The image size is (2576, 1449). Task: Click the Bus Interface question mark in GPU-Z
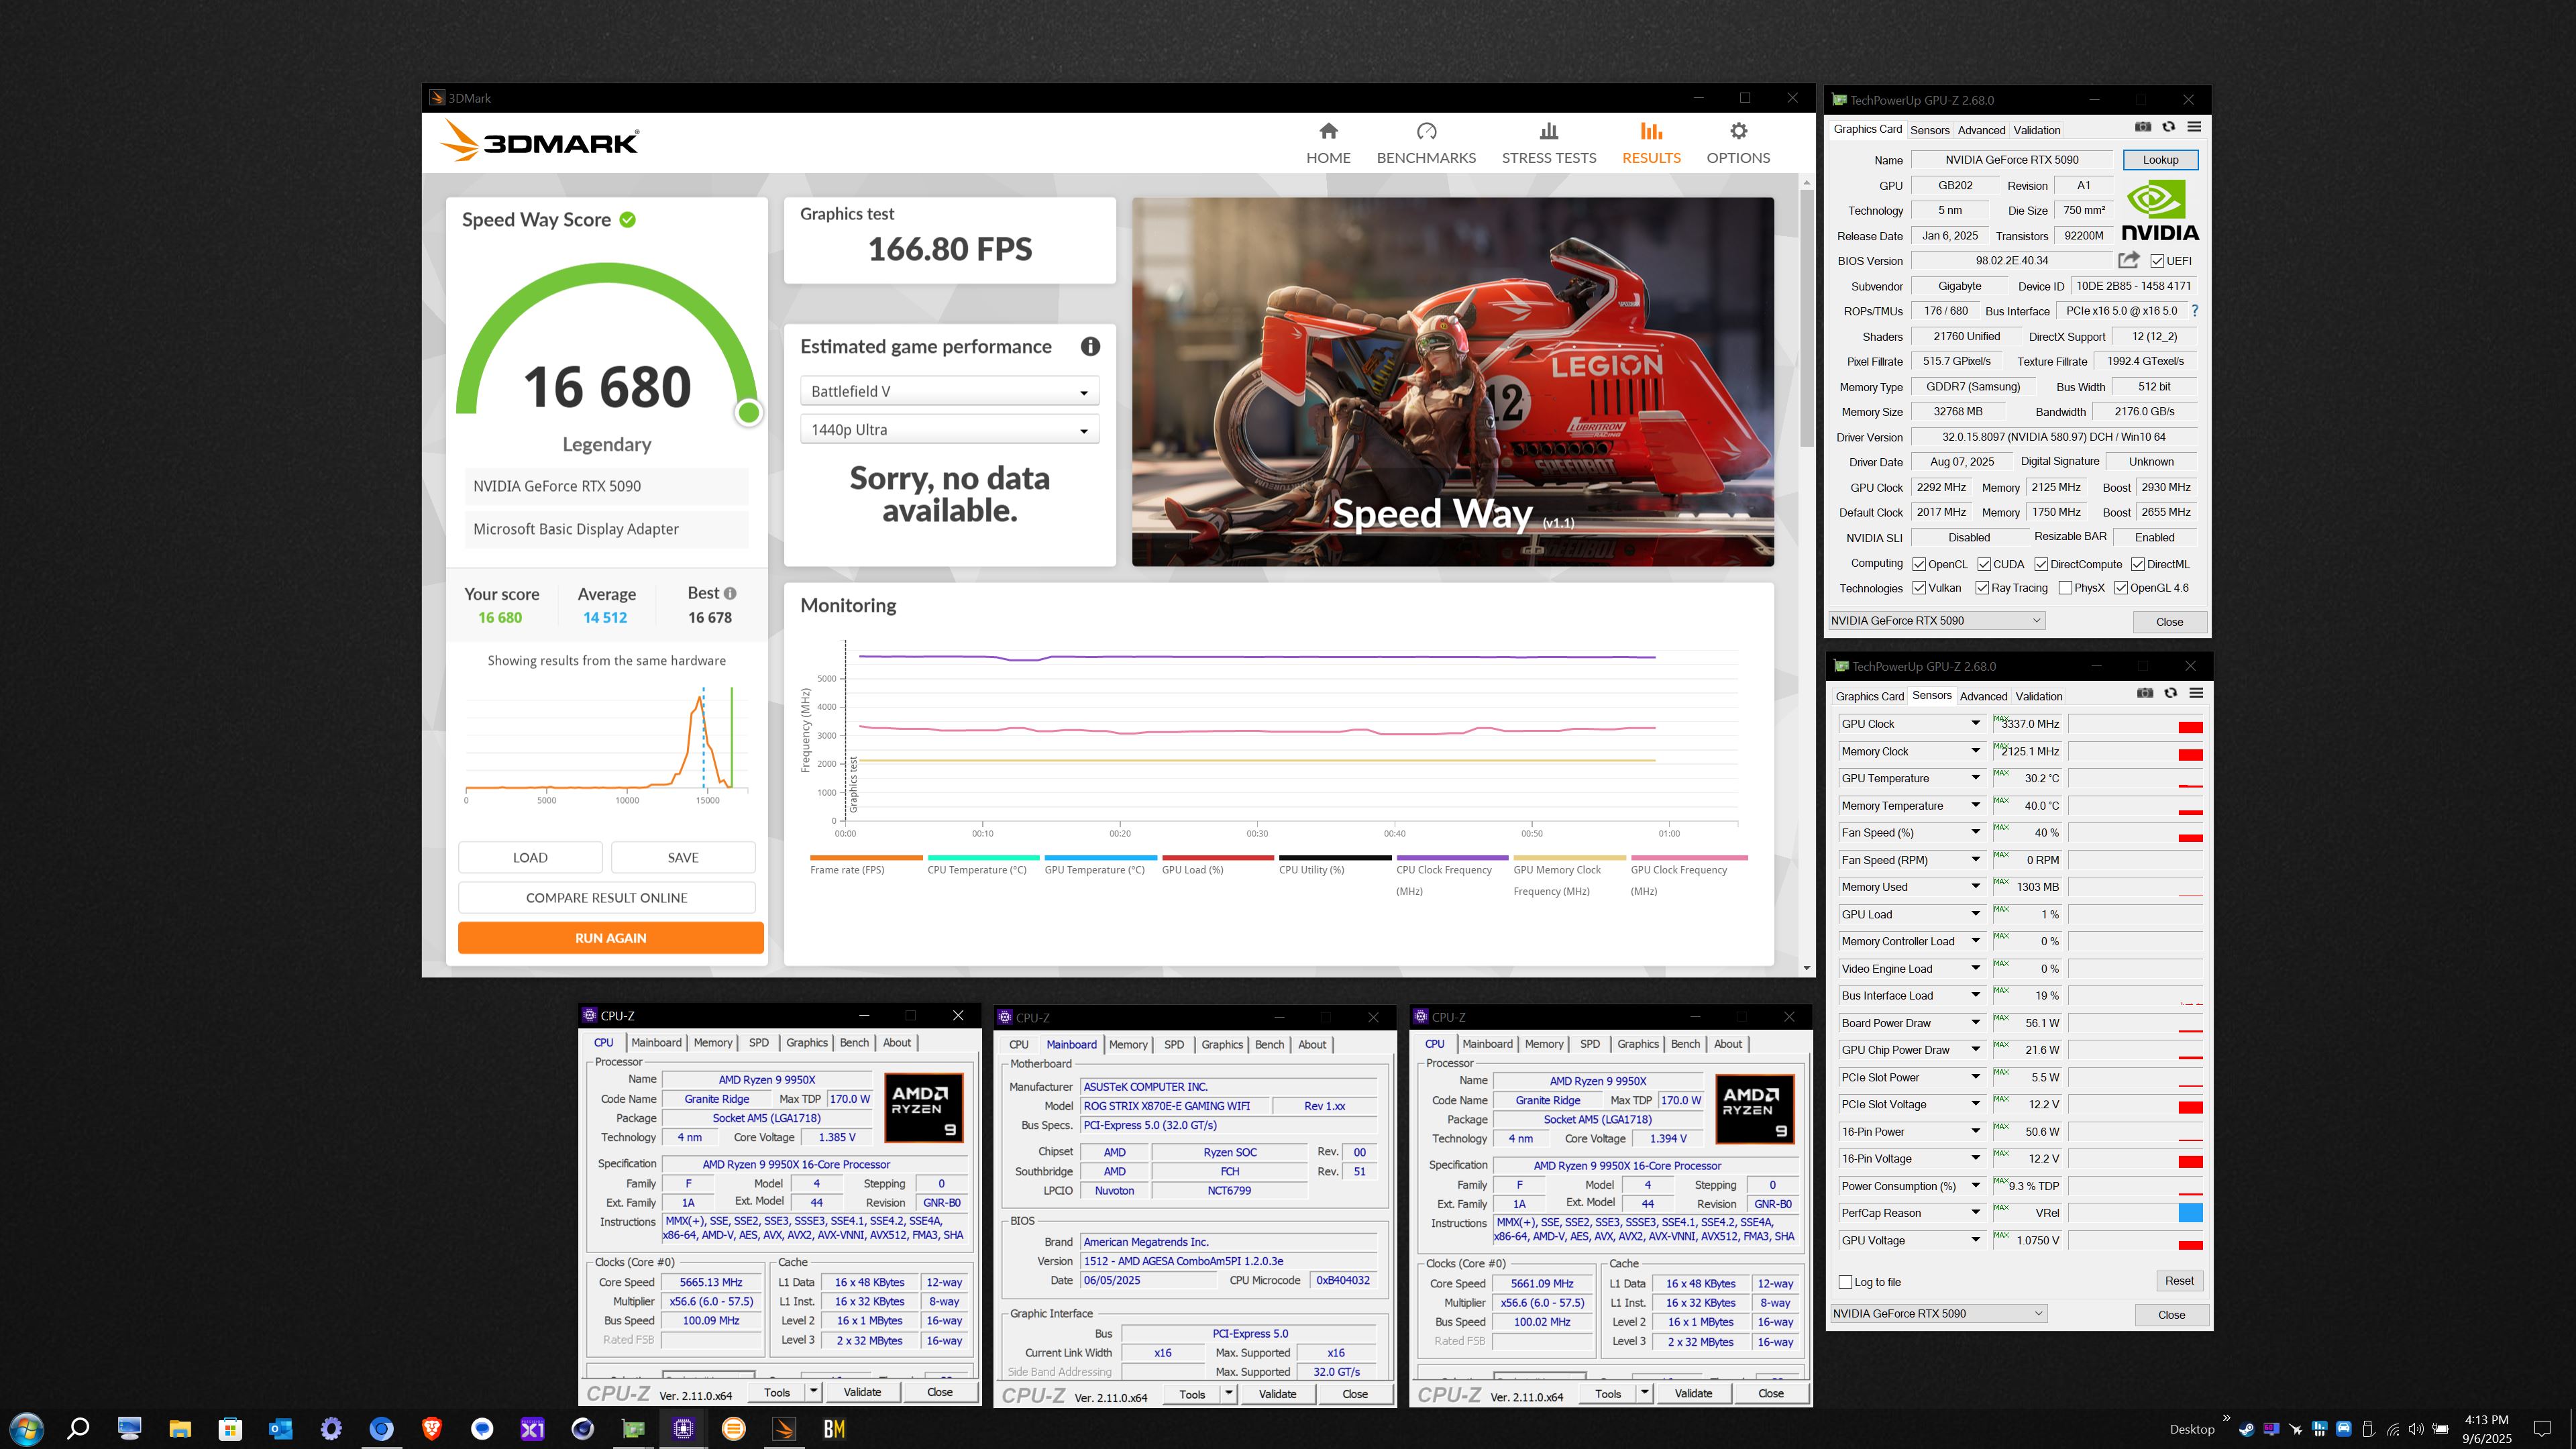(x=2194, y=311)
